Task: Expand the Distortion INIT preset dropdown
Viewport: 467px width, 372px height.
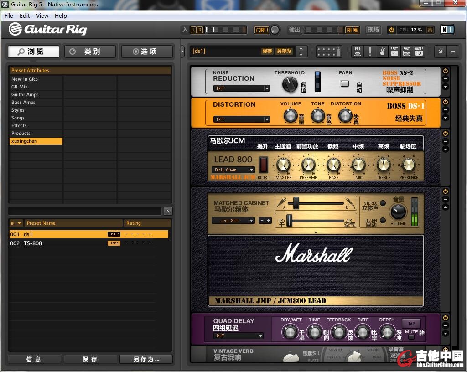Action: click(x=241, y=119)
